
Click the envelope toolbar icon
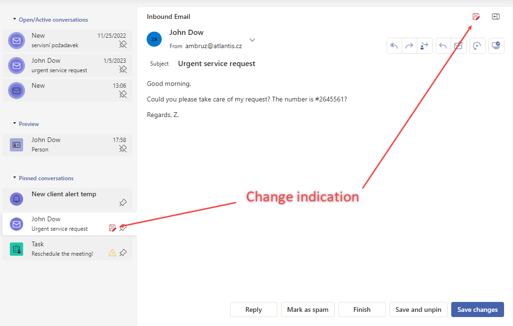click(458, 46)
